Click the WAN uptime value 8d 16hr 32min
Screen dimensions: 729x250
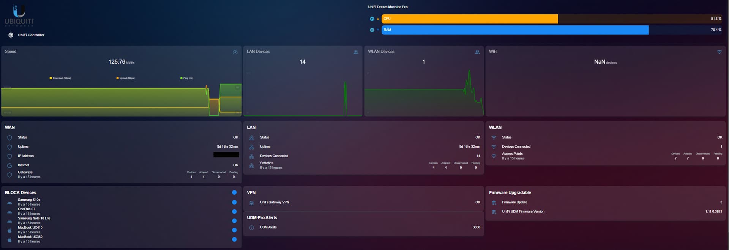pyautogui.click(x=227, y=147)
